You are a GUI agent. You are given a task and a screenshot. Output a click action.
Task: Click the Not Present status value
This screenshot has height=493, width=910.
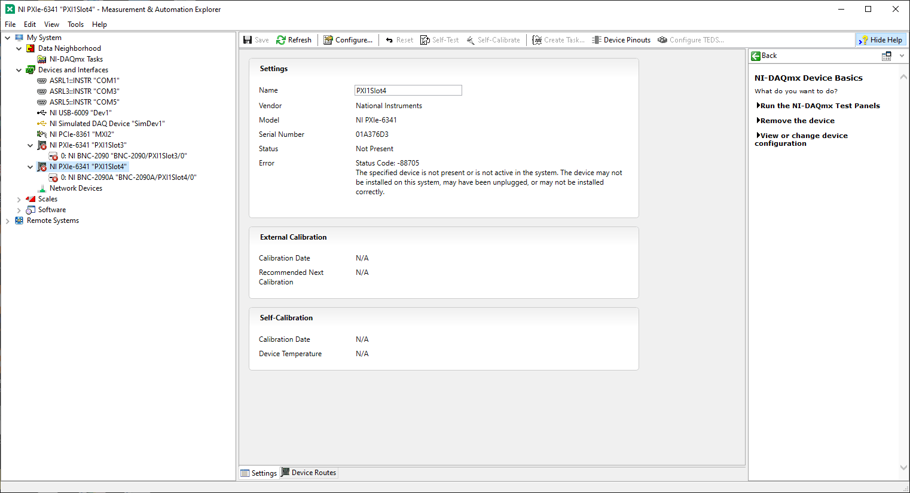pos(374,149)
